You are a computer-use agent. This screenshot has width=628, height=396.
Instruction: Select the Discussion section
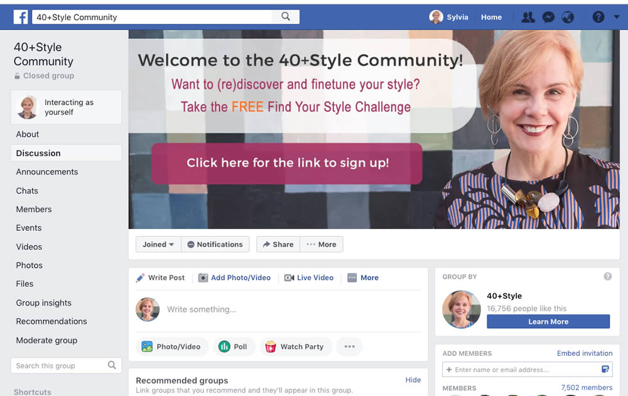coord(66,153)
